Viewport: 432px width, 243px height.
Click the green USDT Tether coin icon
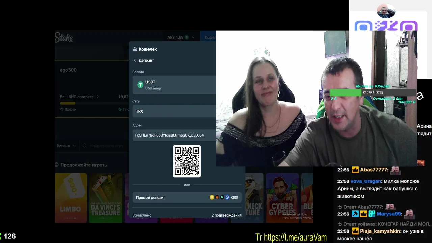click(x=140, y=85)
